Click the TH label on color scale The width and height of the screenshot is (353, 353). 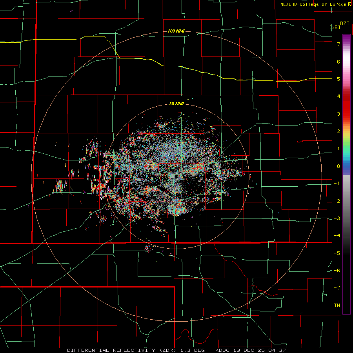pos(337,306)
